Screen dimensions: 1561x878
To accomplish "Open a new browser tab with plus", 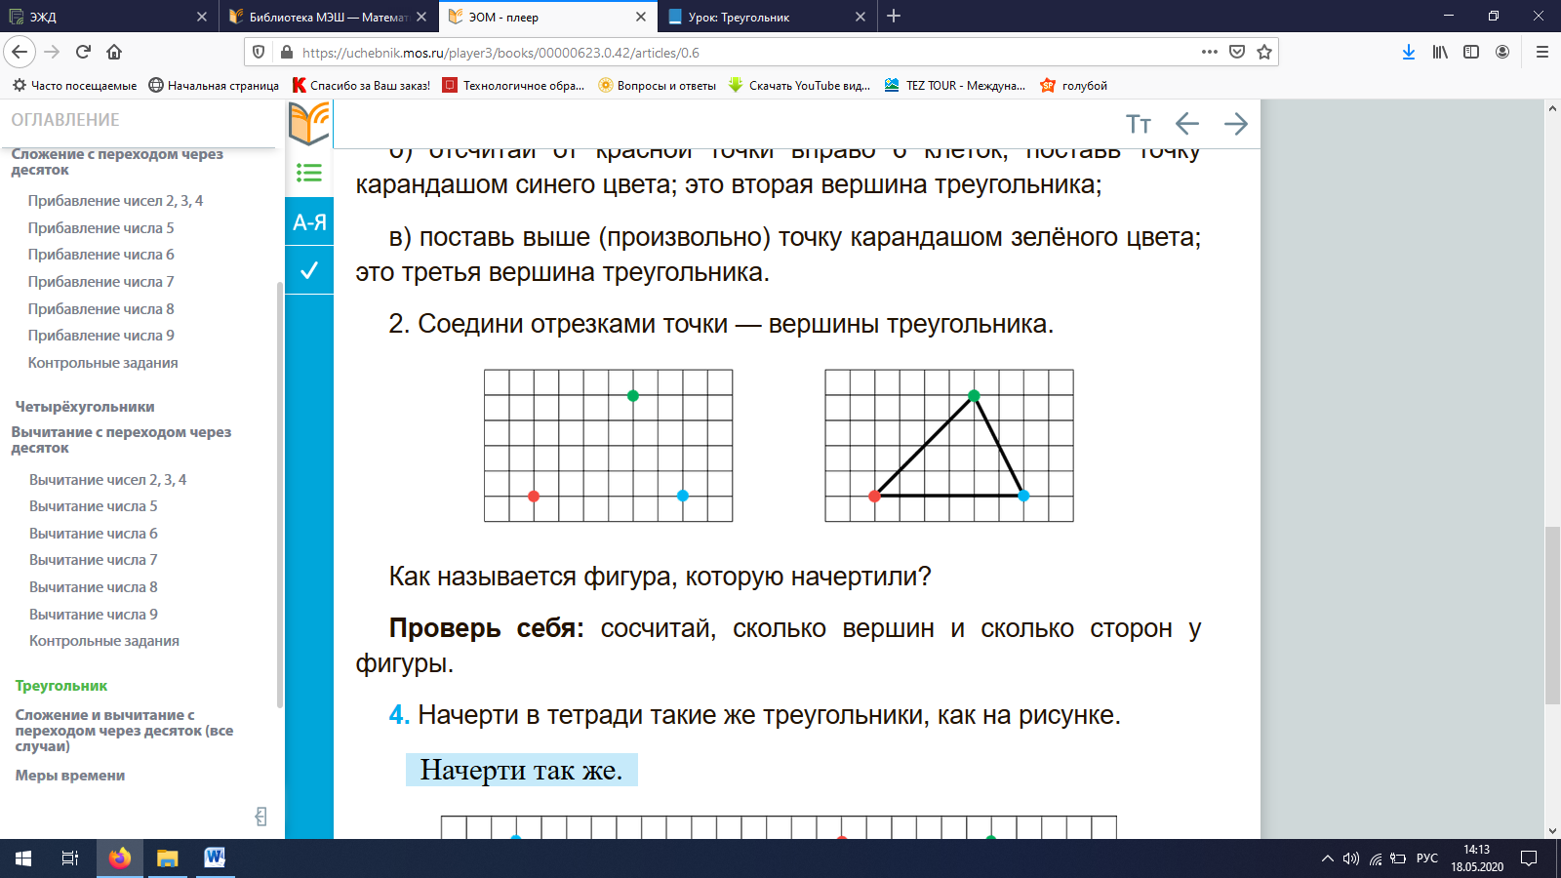I will [x=894, y=16].
